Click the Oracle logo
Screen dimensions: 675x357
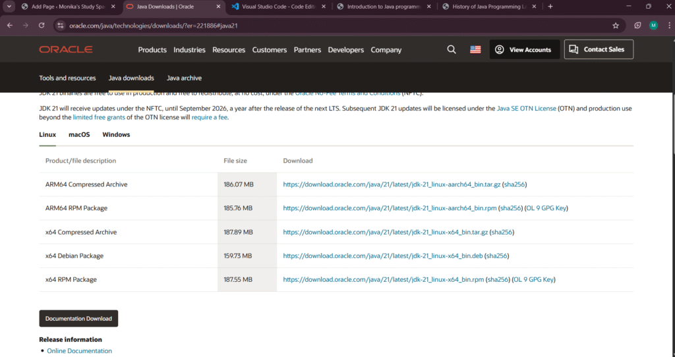[66, 49]
